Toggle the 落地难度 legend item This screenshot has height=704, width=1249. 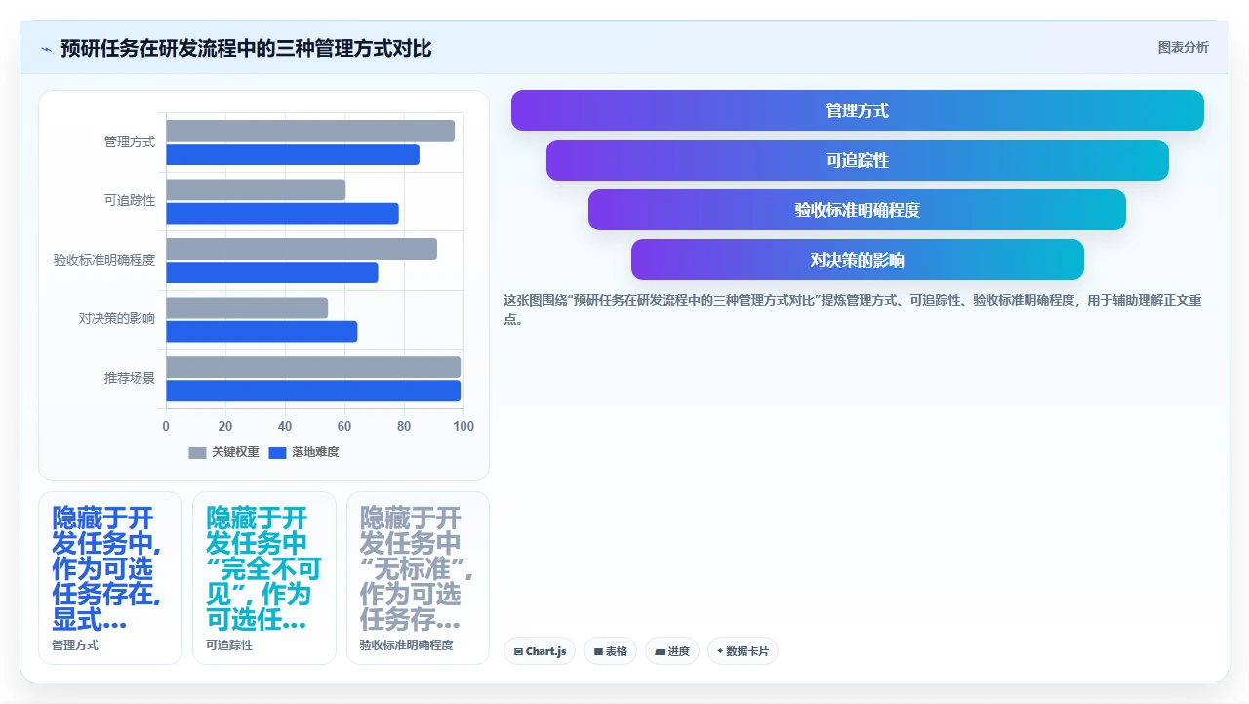click(x=303, y=452)
